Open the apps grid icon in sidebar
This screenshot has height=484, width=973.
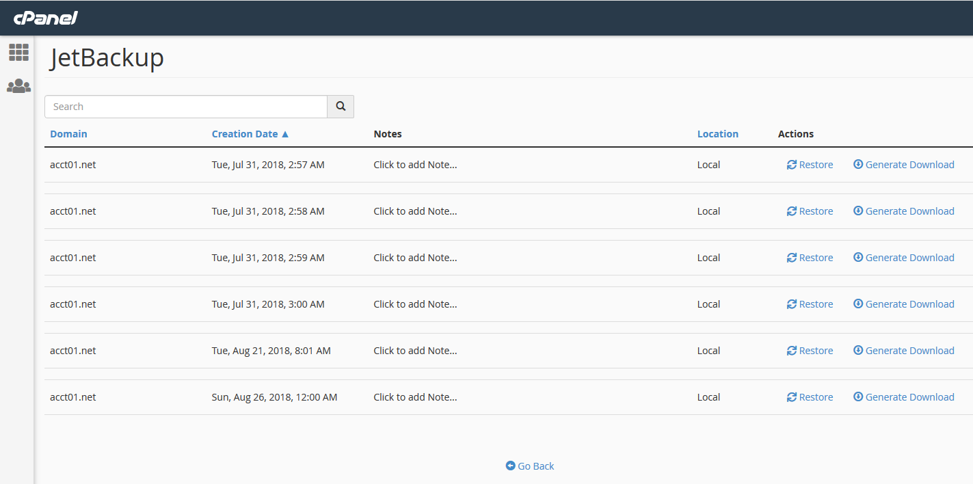[18, 53]
